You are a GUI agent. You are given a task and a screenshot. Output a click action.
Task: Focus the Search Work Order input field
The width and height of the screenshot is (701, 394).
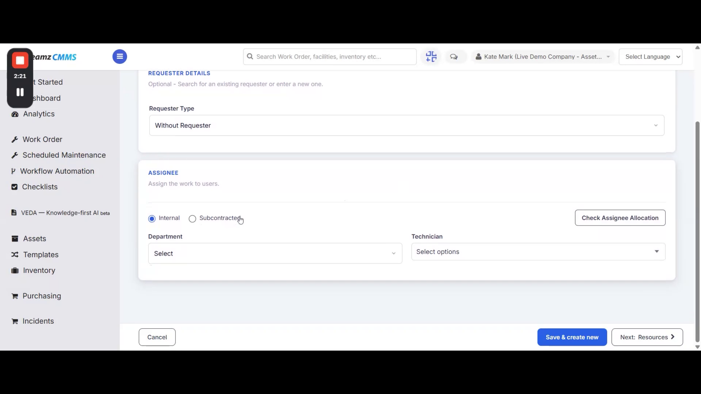click(x=330, y=57)
